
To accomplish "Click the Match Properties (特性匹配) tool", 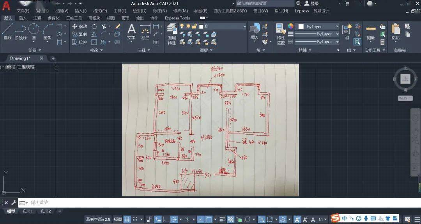I will 281,34.
